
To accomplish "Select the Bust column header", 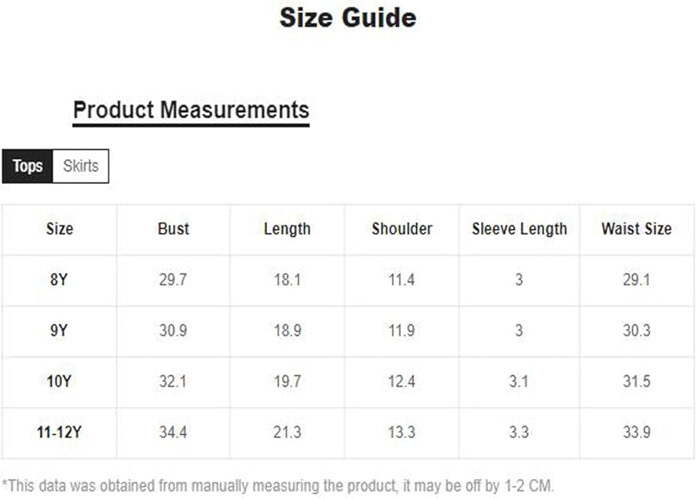I will 173,229.
